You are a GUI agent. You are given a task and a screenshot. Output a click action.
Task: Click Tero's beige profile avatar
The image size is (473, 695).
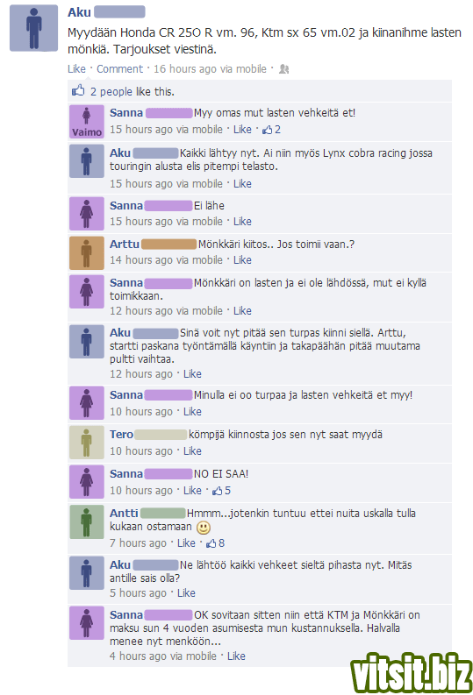pos(87,443)
